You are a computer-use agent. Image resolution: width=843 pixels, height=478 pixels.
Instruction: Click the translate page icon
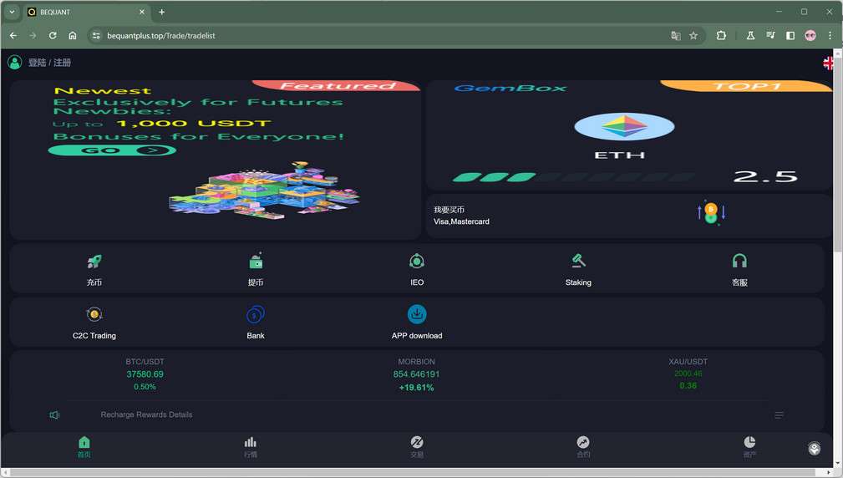click(676, 35)
